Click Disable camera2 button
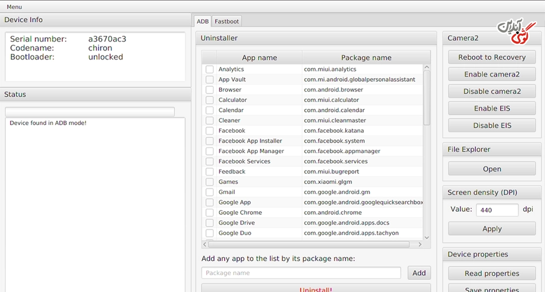The width and height of the screenshot is (545, 292). [x=492, y=91]
